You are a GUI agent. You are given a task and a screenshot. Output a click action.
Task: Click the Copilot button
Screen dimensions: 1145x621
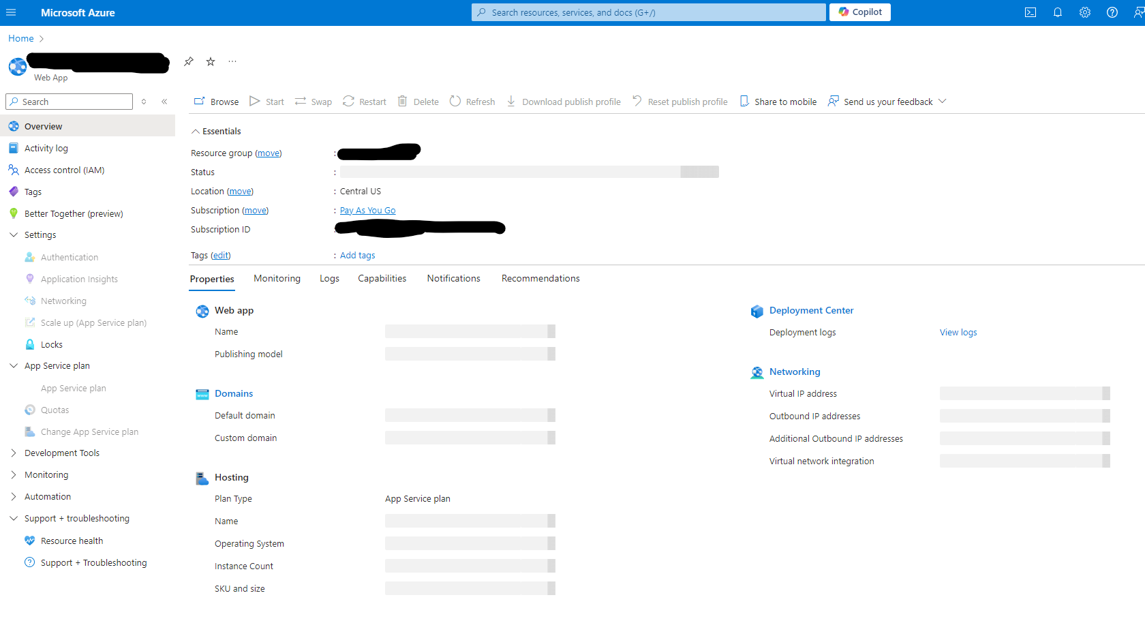point(860,12)
